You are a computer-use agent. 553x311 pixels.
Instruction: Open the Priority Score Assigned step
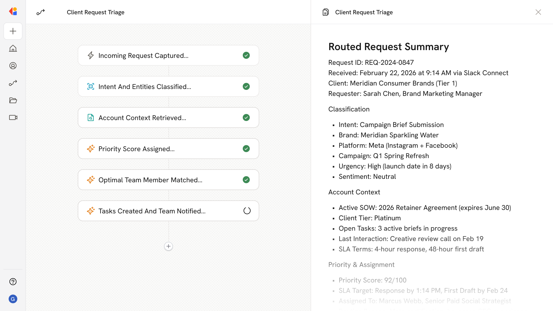click(168, 149)
